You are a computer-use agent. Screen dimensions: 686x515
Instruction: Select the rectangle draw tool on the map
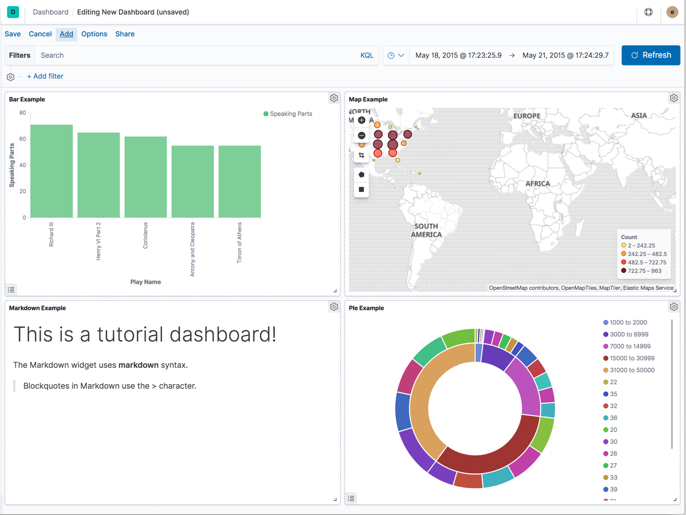(361, 190)
